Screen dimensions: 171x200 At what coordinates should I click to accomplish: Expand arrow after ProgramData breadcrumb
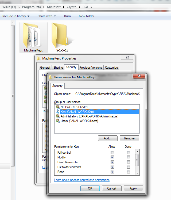[44, 7]
